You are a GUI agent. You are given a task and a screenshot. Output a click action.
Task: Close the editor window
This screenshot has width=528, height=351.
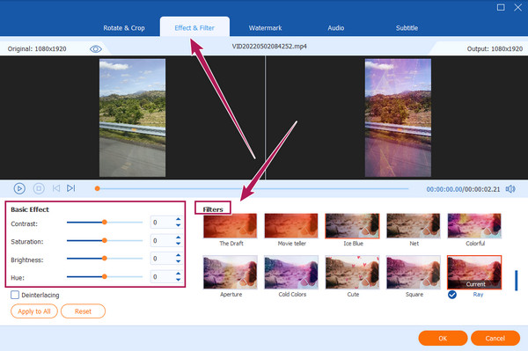pos(518,7)
